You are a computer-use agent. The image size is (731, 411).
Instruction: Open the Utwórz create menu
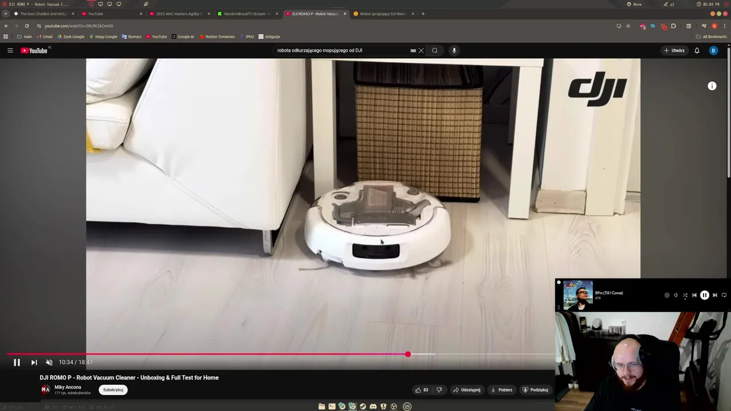click(674, 50)
